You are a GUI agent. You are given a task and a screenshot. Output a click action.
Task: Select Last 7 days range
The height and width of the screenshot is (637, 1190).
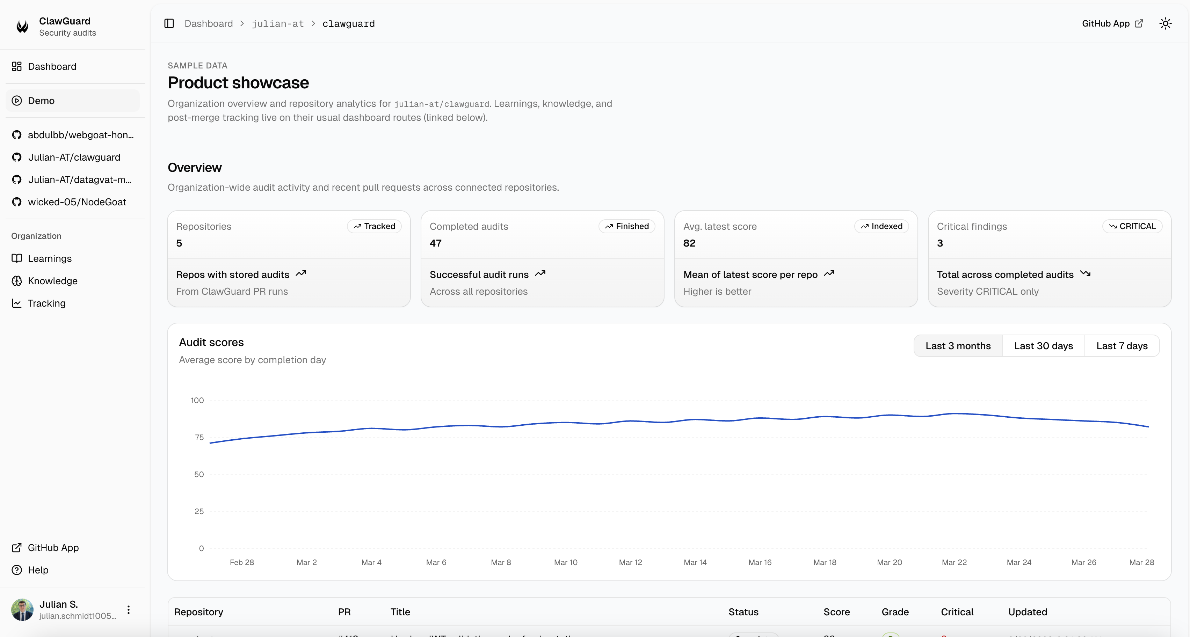click(x=1122, y=345)
